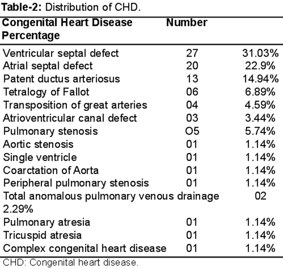Click Total anomalous pulmonary venous drainage text
The height and width of the screenshot is (269, 283).
[111, 196]
